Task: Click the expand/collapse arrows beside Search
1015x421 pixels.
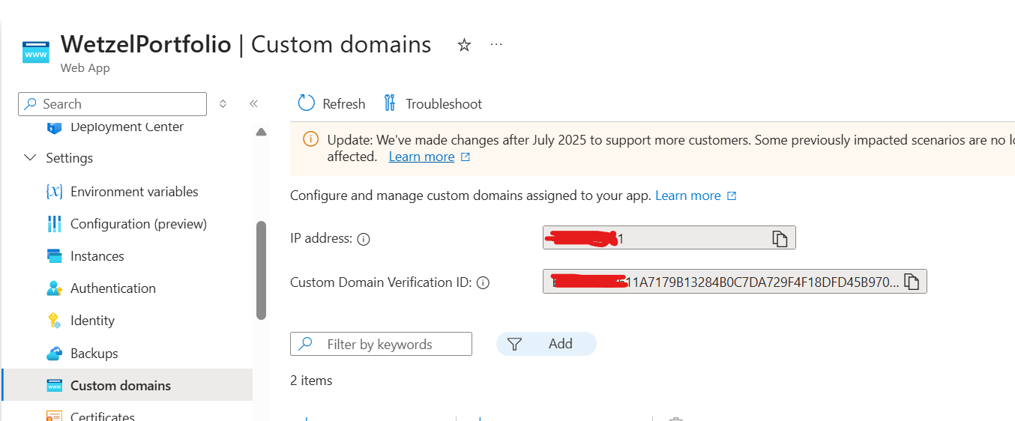Action: (223, 104)
